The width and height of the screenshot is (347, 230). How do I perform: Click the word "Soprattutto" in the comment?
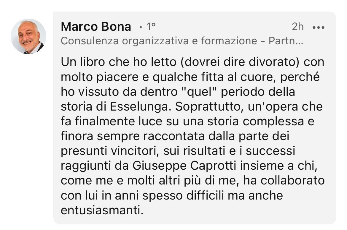click(x=207, y=106)
